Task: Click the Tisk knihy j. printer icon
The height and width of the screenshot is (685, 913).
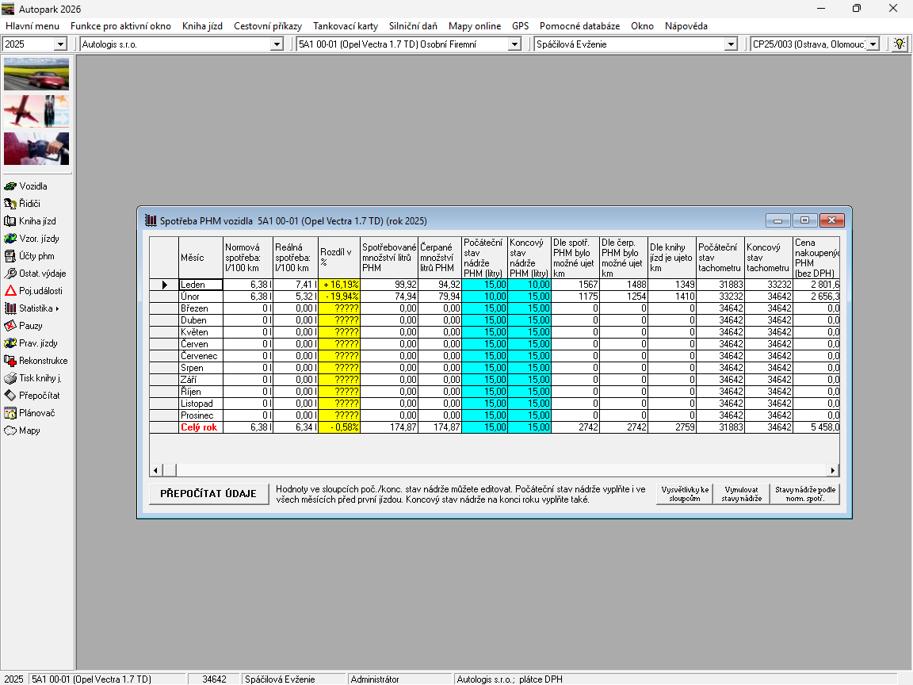Action: (x=11, y=378)
